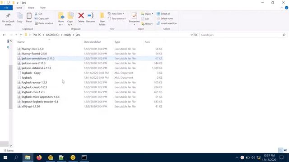
Task: Select logback-classic-1.2.3 file
Action: pos(90,87)
